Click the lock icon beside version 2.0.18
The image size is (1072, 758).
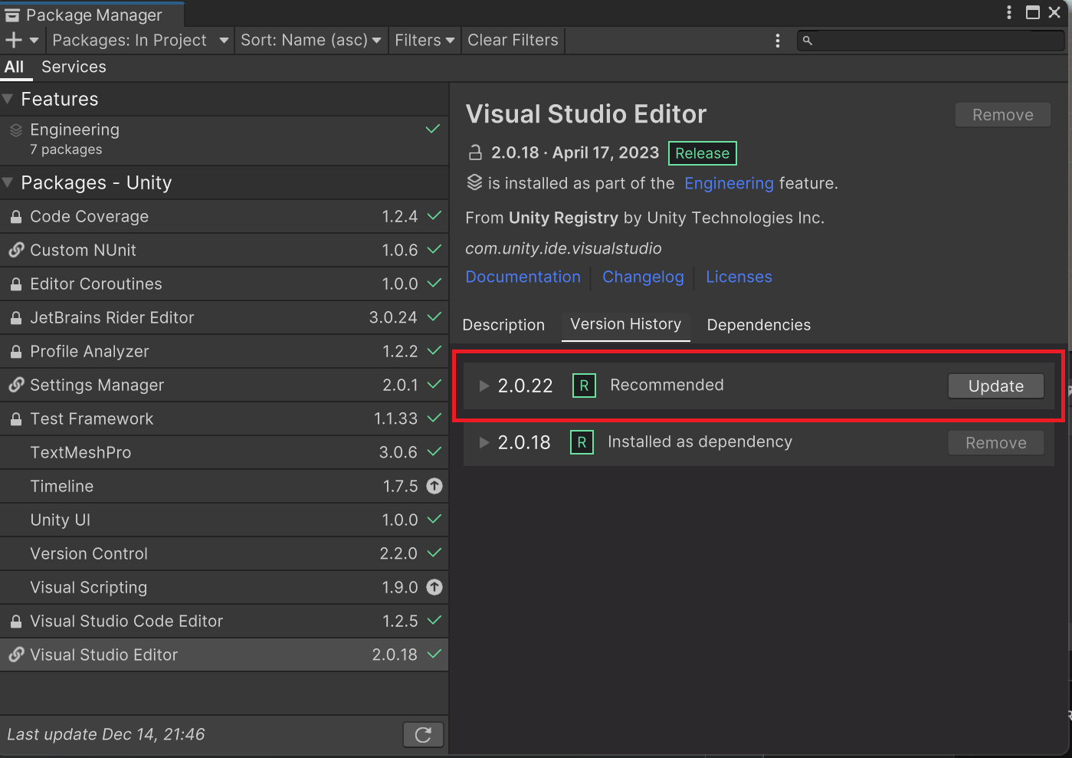pos(474,152)
